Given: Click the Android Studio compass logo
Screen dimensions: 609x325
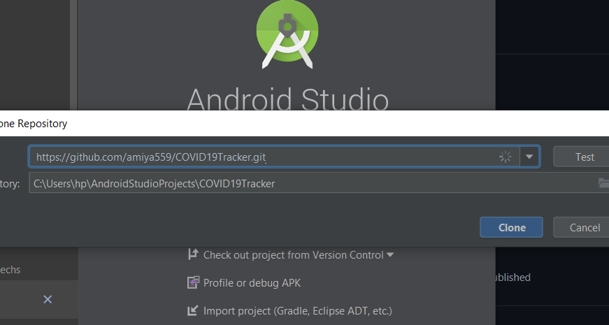Looking at the screenshot, I should click(x=287, y=36).
